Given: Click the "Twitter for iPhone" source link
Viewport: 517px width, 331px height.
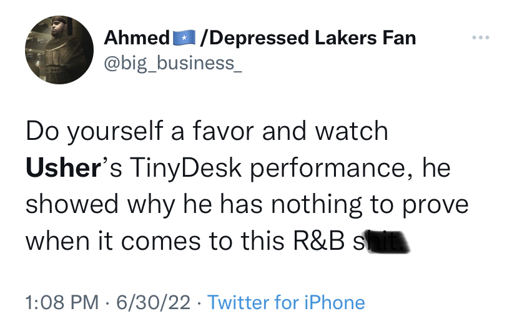Looking at the screenshot, I should 286,303.
